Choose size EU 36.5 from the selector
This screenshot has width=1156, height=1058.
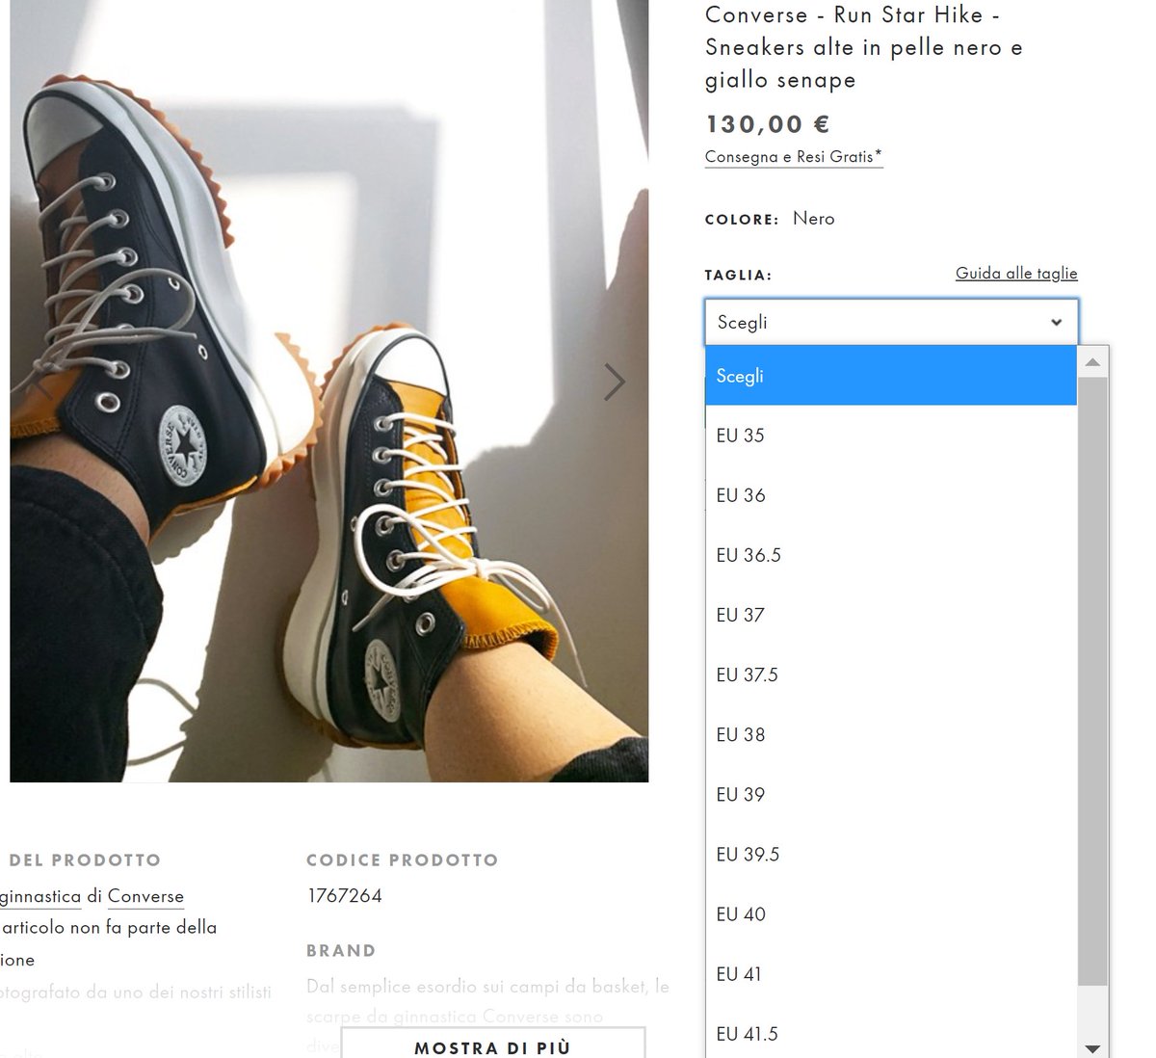[x=749, y=555]
